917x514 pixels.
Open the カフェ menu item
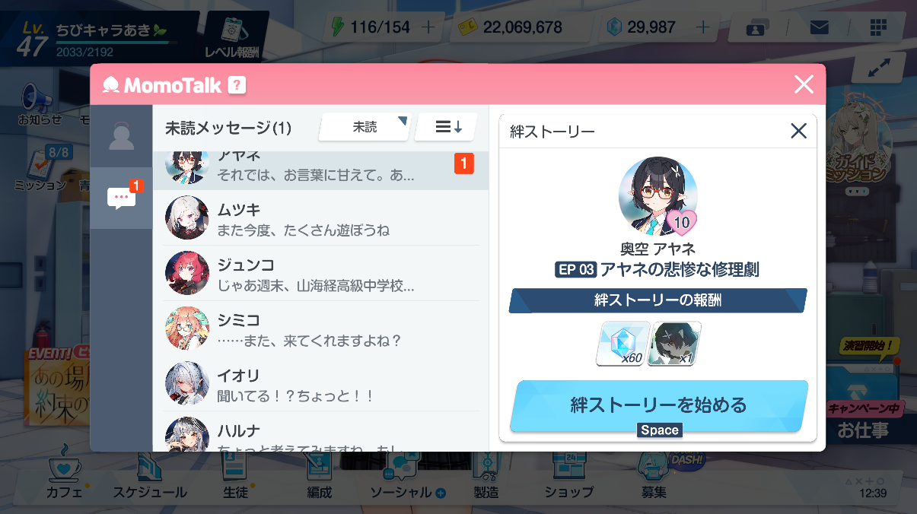64,476
